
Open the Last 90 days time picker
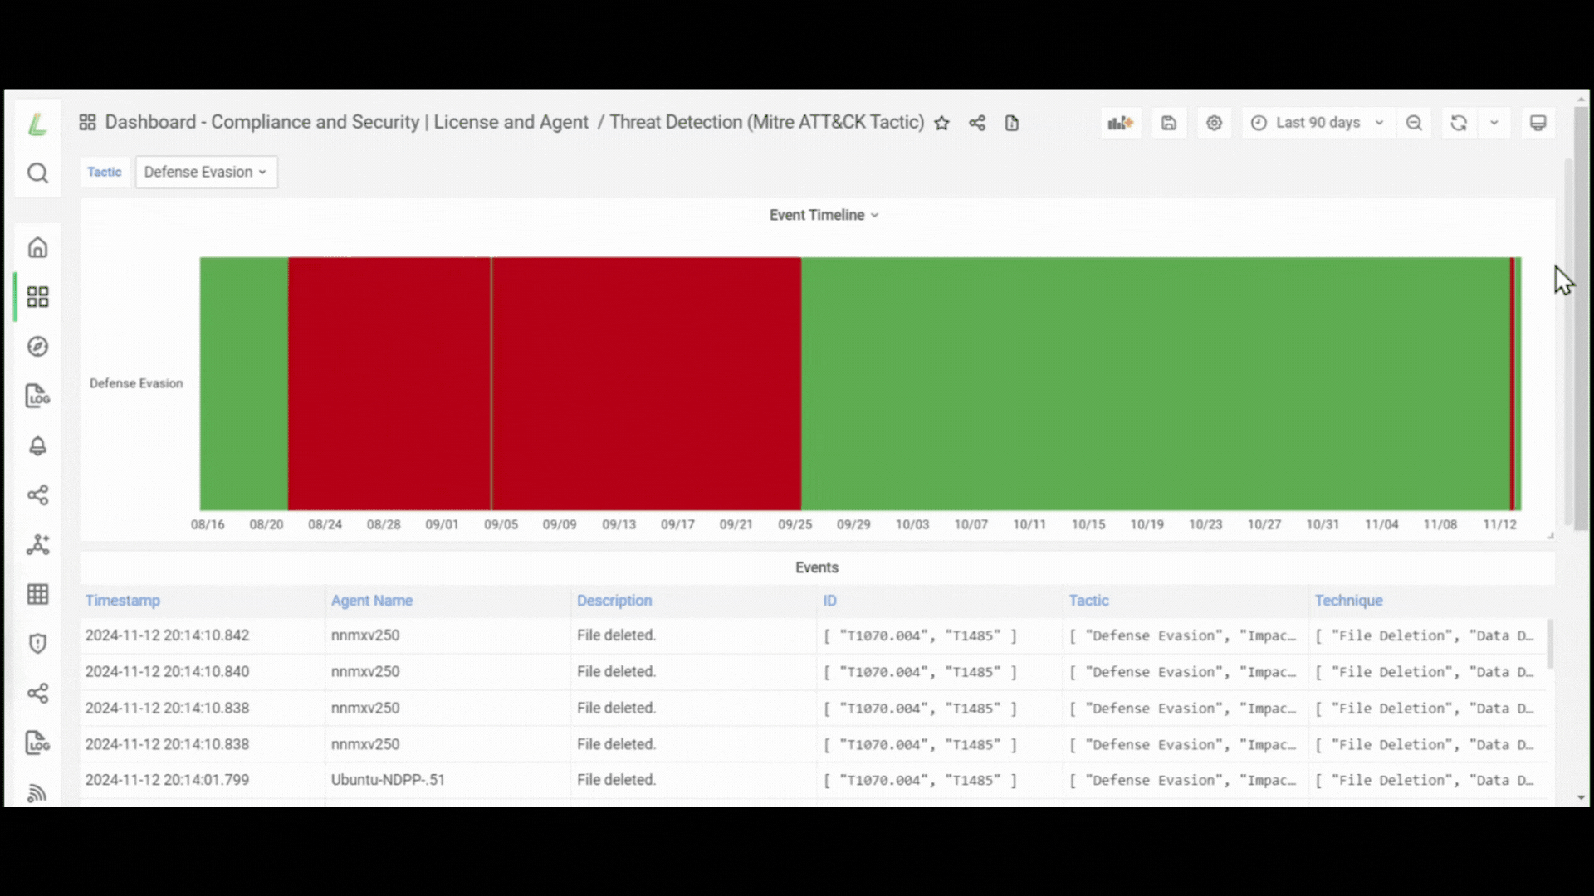(x=1318, y=123)
